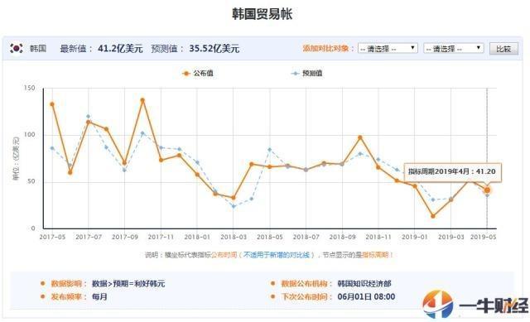Click the blue forecast point at 2017-07
This screenshot has width=530, height=322.
pos(89,117)
